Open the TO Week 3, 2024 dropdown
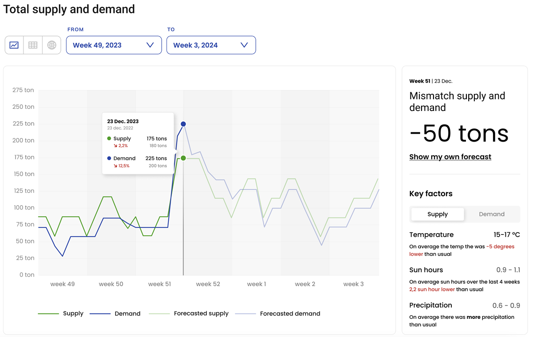The image size is (533, 337). [x=211, y=45]
